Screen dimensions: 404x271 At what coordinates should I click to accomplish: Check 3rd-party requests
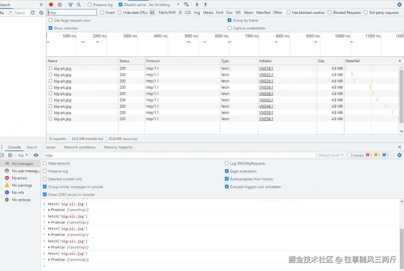pyautogui.click(x=366, y=12)
